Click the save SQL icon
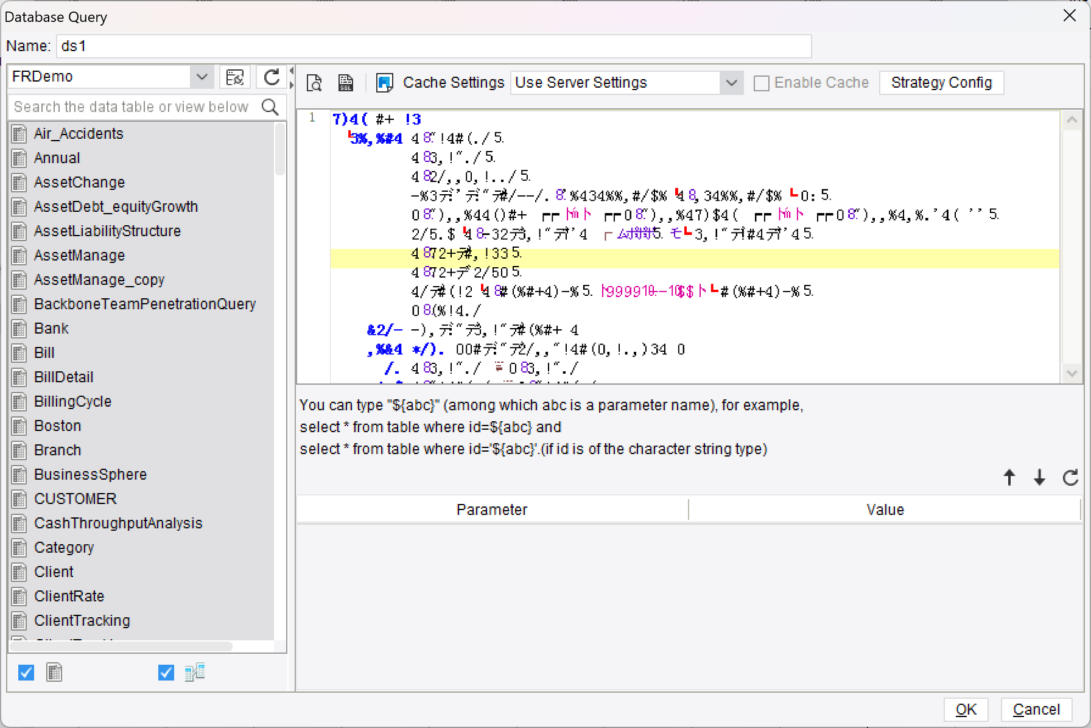The image size is (1091, 728). (346, 83)
